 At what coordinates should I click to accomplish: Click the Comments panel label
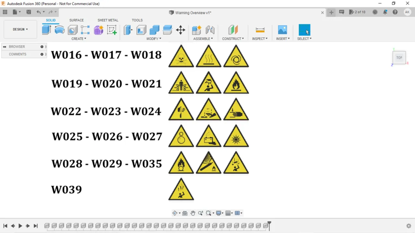click(18, 54)
